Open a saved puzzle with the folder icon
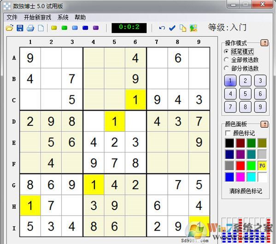Screen dimensions: 276x244 [x=10, y=28]
